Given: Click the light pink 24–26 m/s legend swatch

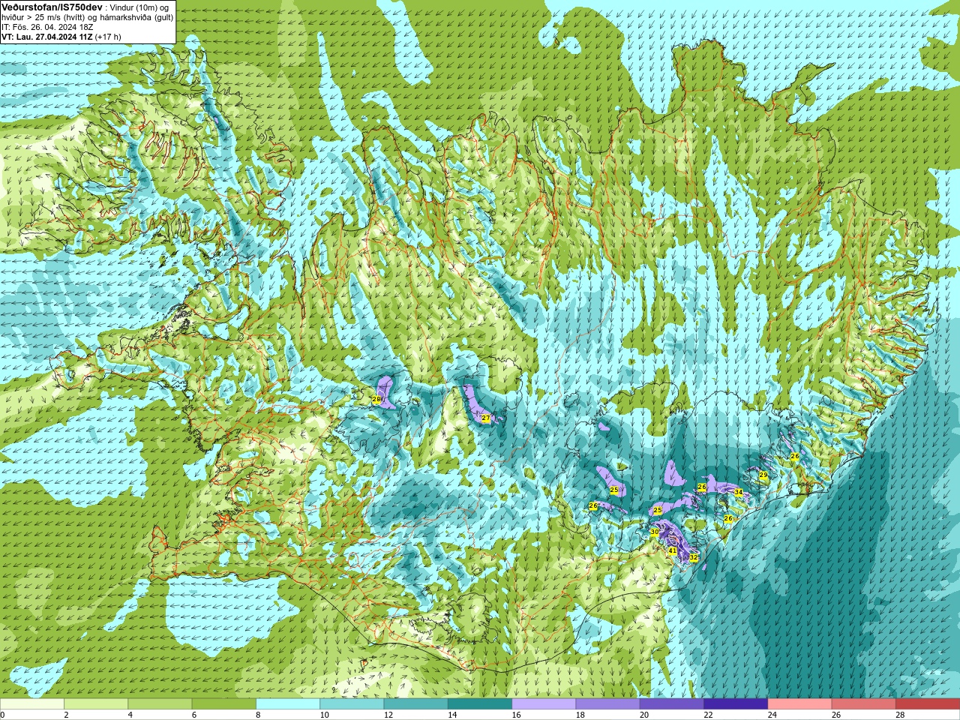Looking at the screenshot, I should (x=800, y=704).
